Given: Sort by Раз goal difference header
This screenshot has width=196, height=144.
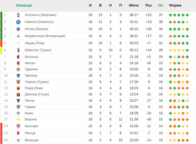Looking at the screenshot, I should tap(149, 5).
